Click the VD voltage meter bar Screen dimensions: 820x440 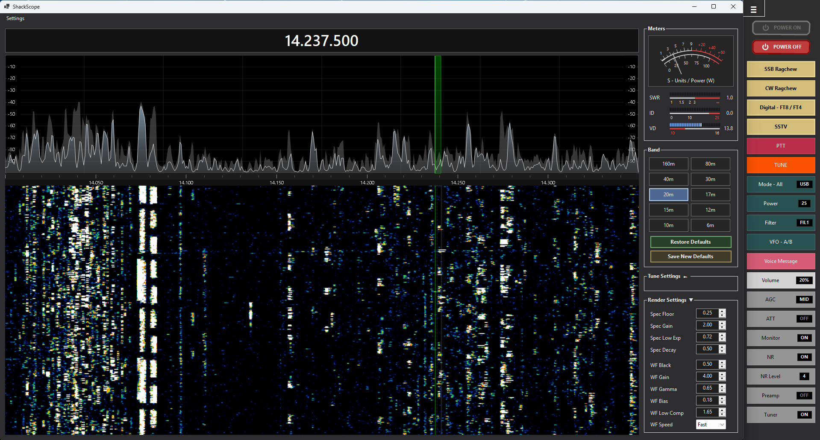point(694,127)
